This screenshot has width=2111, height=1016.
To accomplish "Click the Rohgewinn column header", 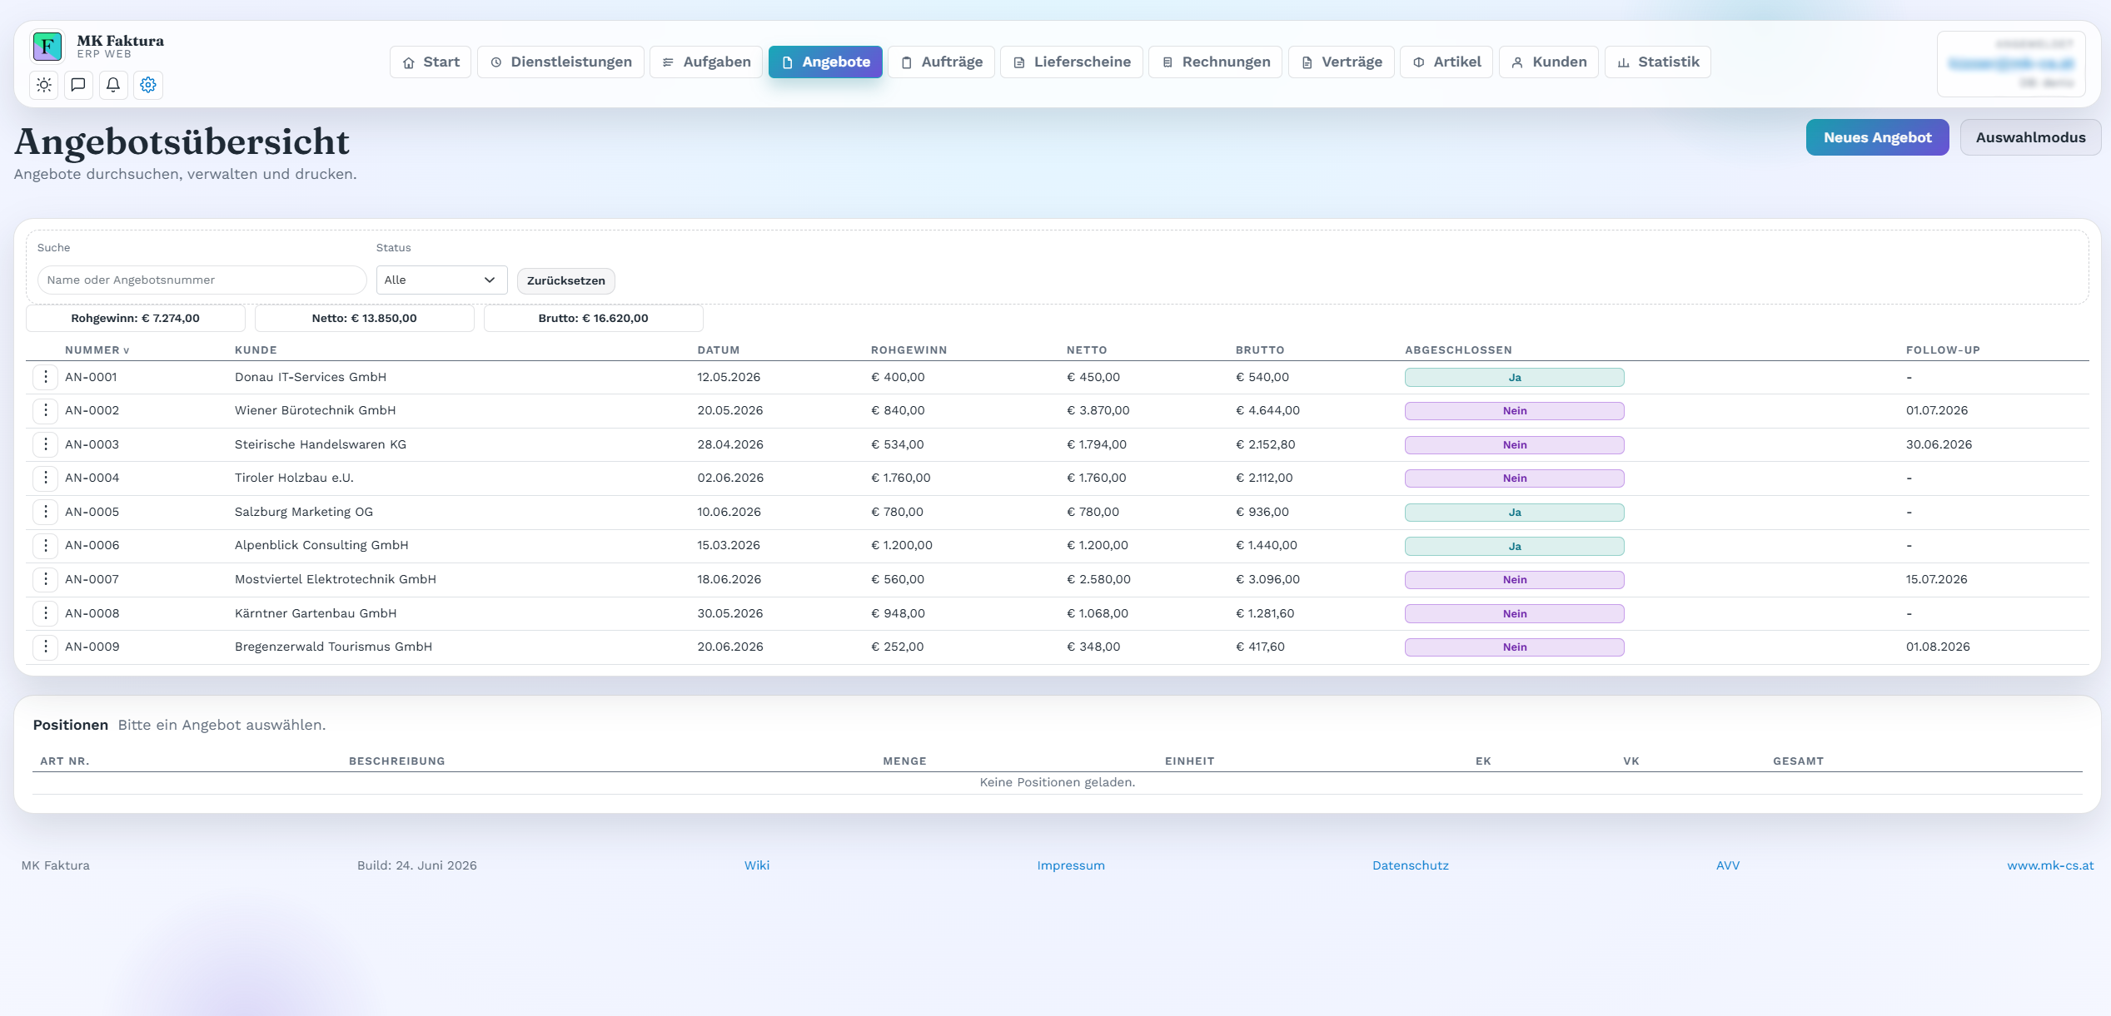I will click(x=909, y=350).
